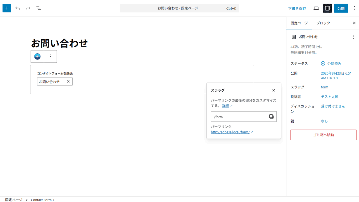Redo the reverted change
This screenshot has width=359, height=202.
28,8
